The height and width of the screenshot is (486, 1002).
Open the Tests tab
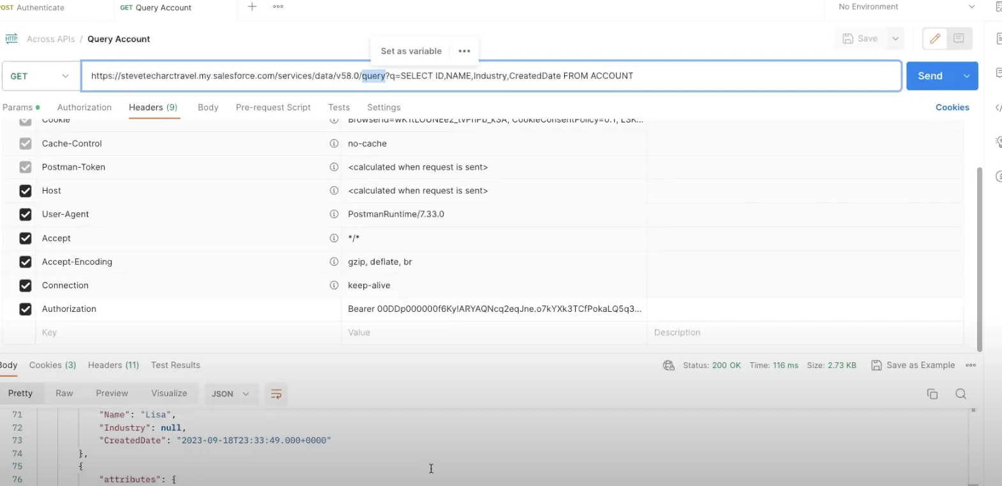339,107
